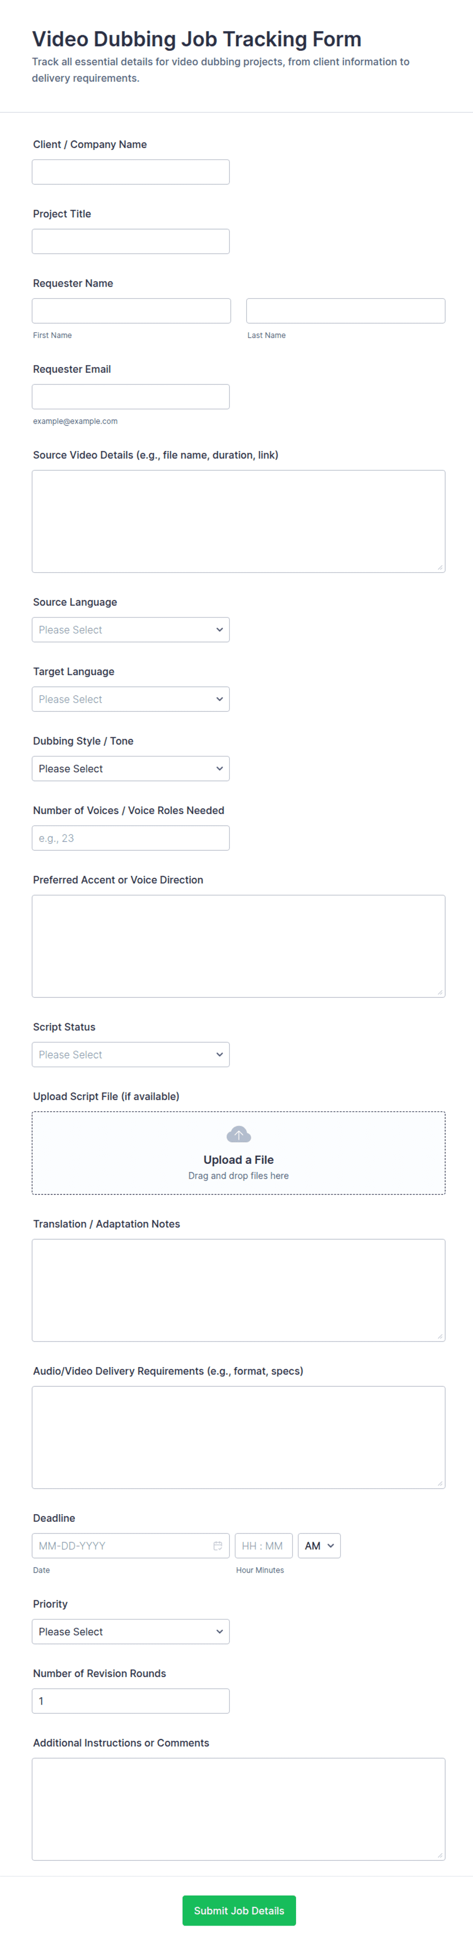
Task: Open the Script Status dropdown
Action: click(130, 1054)
